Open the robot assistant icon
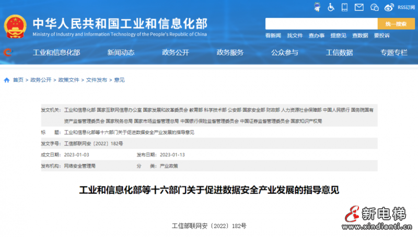This screenshot has height=237, width=418. [317, 7]
